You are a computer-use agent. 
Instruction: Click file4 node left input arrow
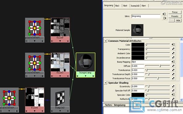coord(27,111)
